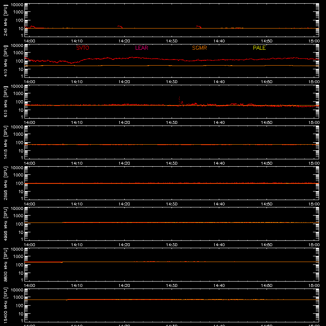Click the 15:00 label under the 4995 MHz plot
The height and width of the screenshot is (326, 326).
pyautogui.click(x=314, y=245)
